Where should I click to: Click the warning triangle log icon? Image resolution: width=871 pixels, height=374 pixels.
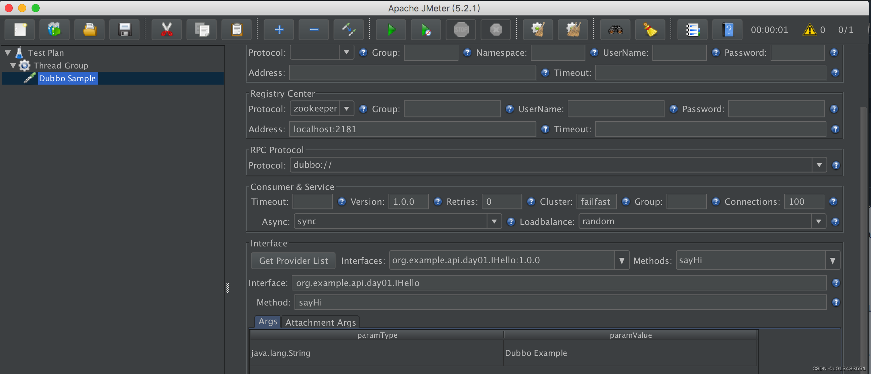pos(810,30)
